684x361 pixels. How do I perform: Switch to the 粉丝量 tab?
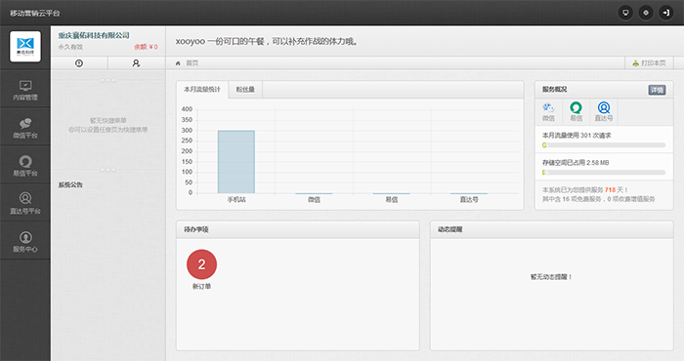[245, 89]
